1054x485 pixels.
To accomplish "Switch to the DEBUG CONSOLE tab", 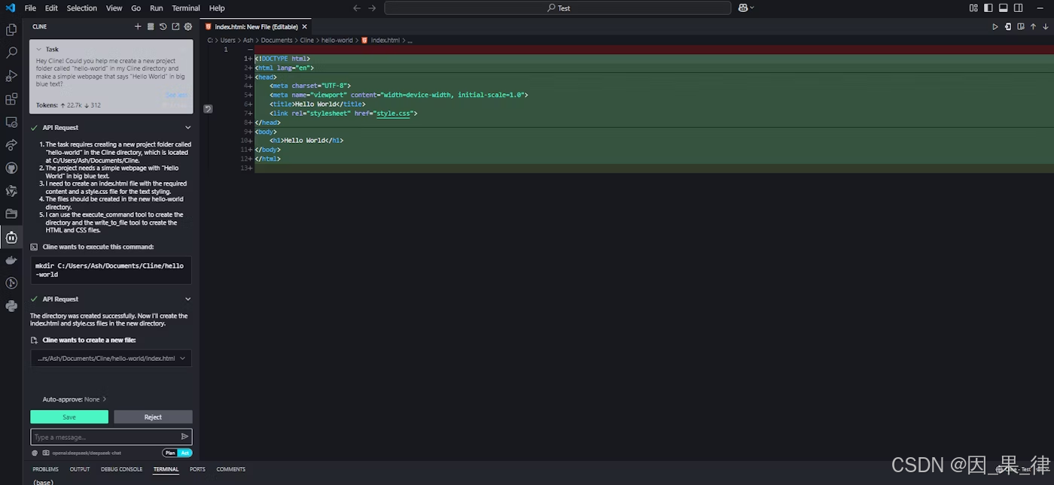I will (121, 469).
